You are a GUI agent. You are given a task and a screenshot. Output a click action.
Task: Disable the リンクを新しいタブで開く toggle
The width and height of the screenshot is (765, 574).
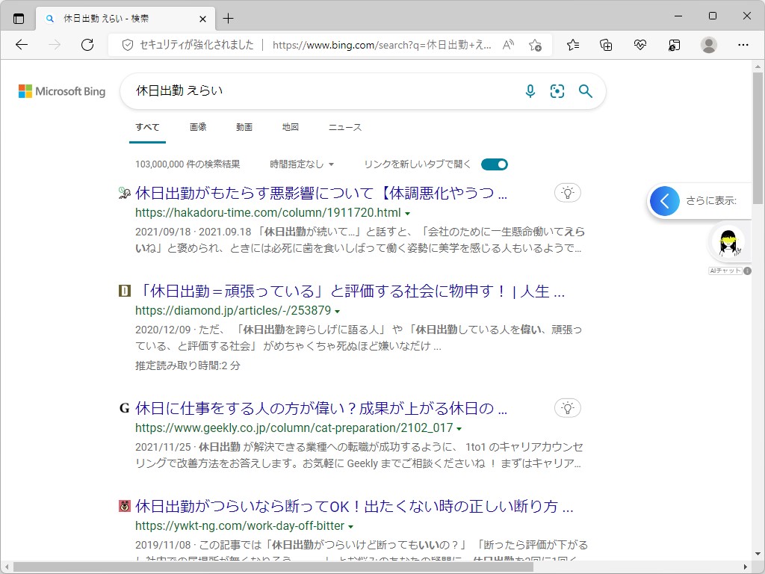(494, 164)
